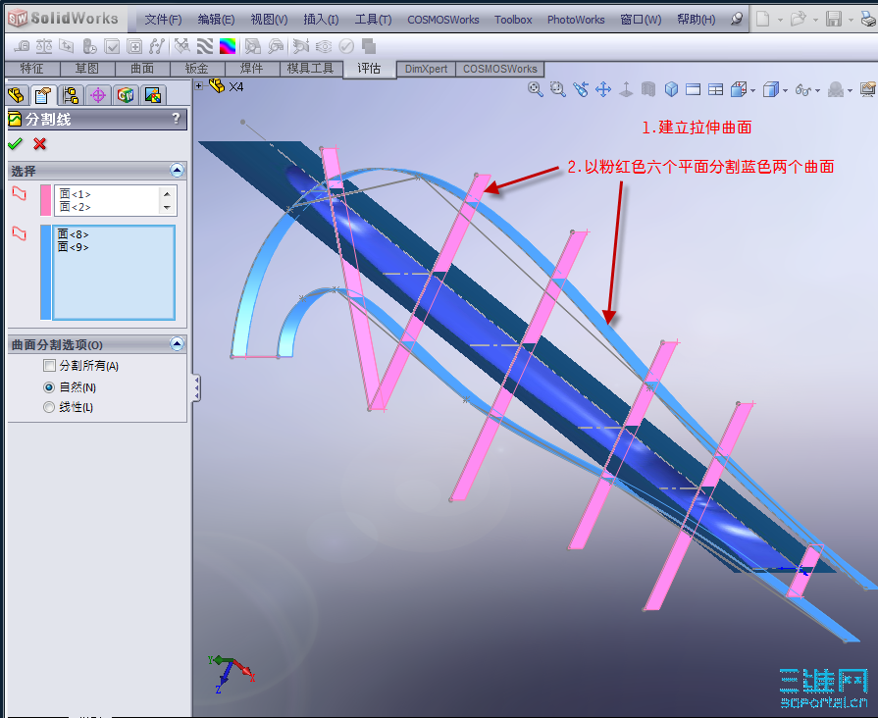Open Deviation Analysis icon

coord(157,46)
